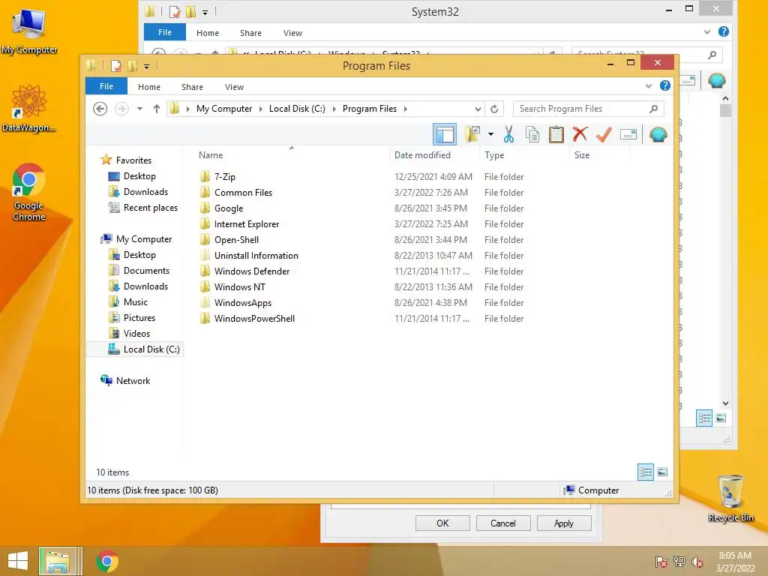This screenshot has height=576, width=768.
Task: Sort by the Date modified column header
Action: (435, 154)
